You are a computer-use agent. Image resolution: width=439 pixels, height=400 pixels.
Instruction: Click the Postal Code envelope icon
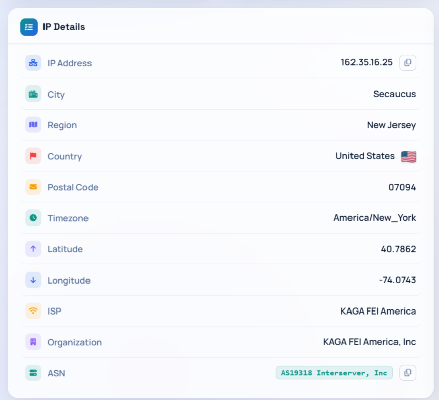33,187
